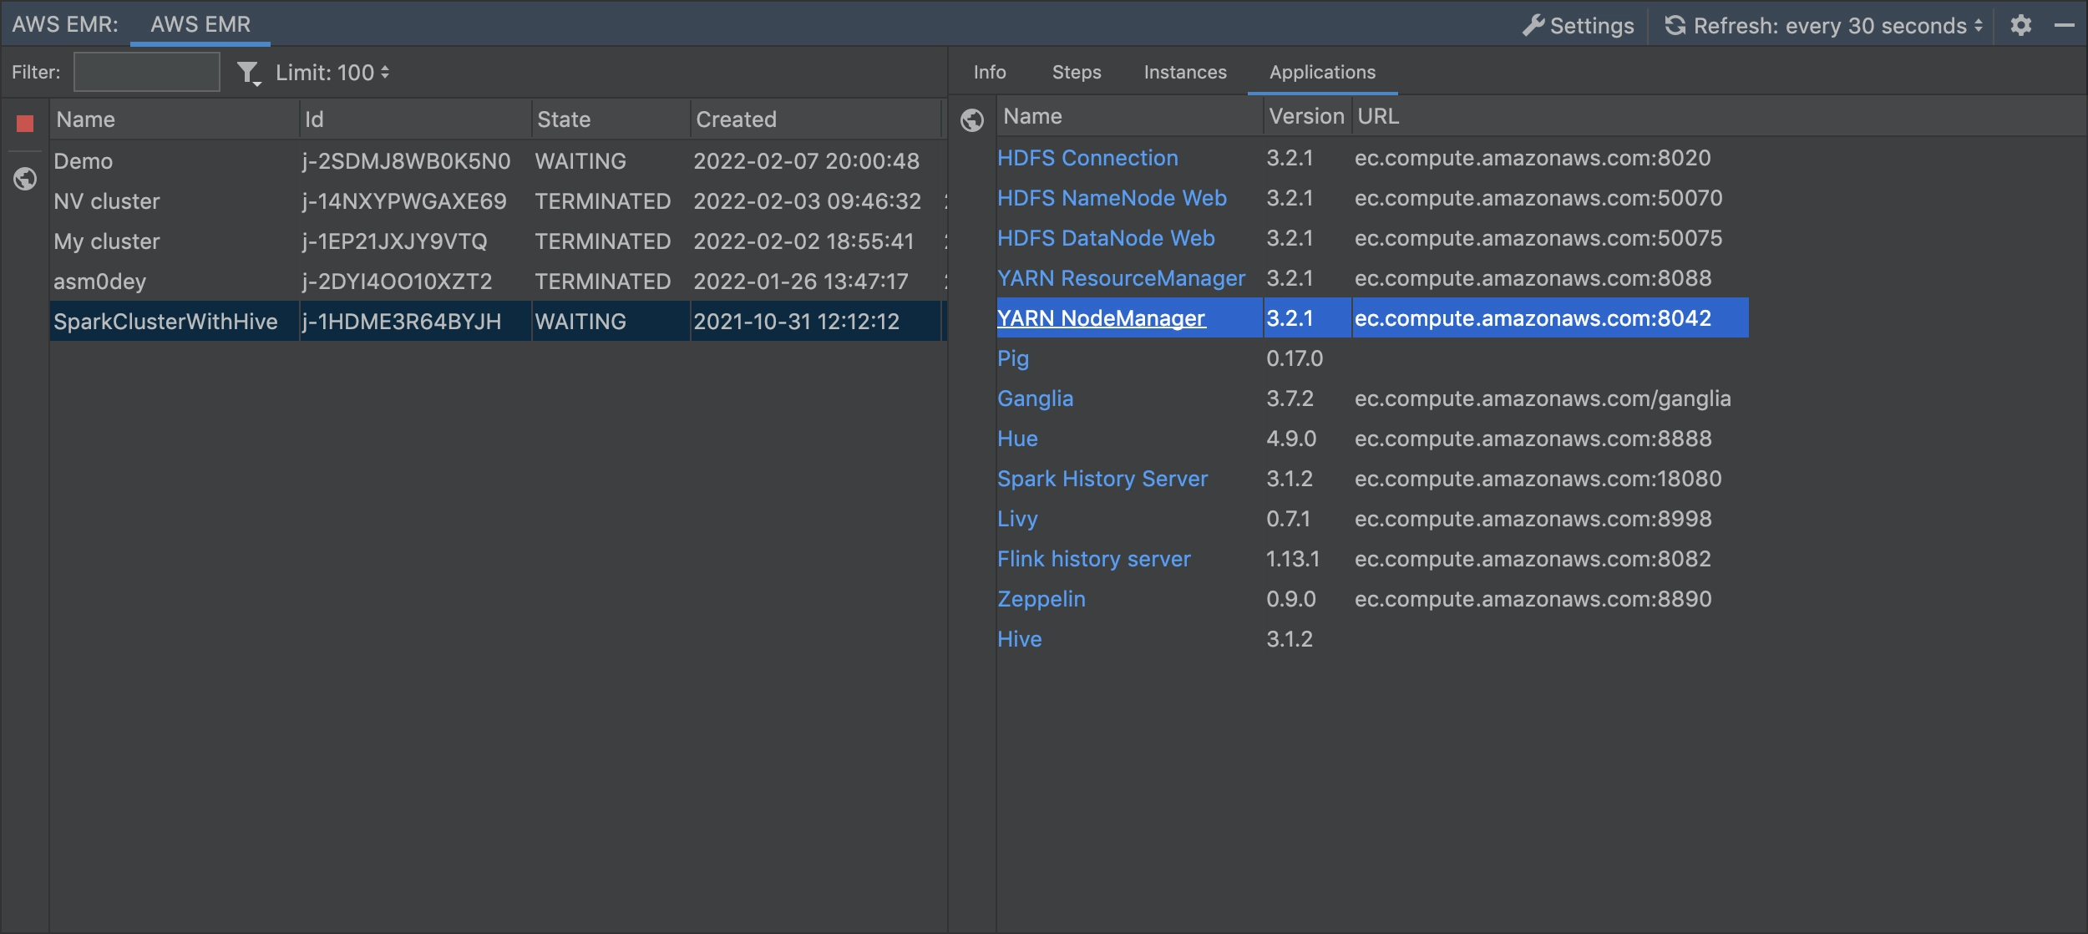Click cluster id j-2SDMJ8WB0K5N0
The height and width of the screenshot is (934, 2088).
pyautogui.click(x=406, y=160)
